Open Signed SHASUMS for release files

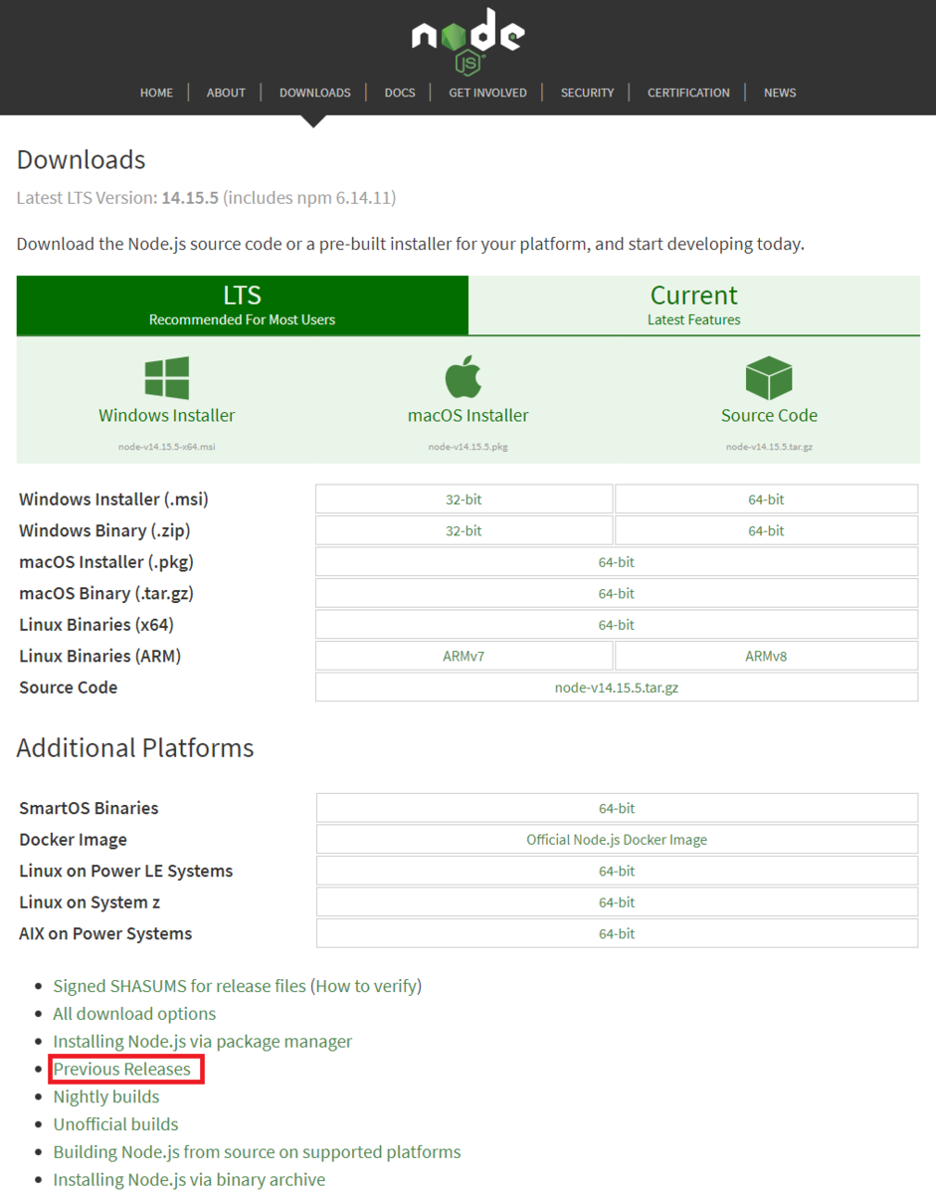[180, 986]
